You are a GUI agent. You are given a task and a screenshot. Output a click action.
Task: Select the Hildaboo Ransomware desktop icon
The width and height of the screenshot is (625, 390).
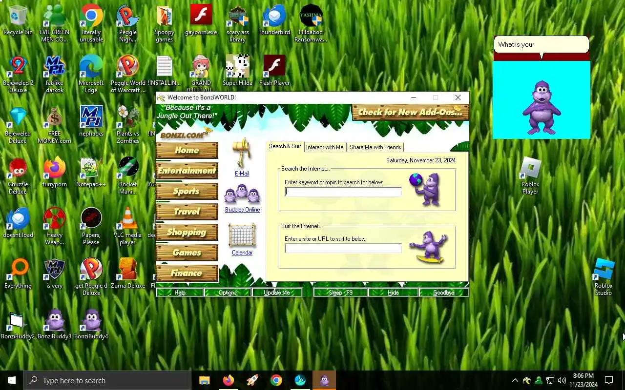tap(311, 23)
